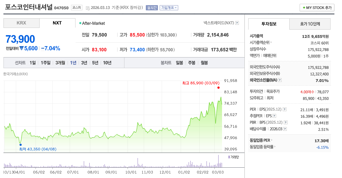
Task: Click the 동일업종 등락률 value -6.15%
Action: [x=322, y=147]
